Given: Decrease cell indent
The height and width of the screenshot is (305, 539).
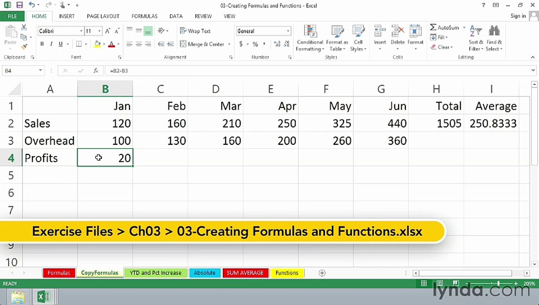Looking at the screenshot, I should (x=161, y=44).
